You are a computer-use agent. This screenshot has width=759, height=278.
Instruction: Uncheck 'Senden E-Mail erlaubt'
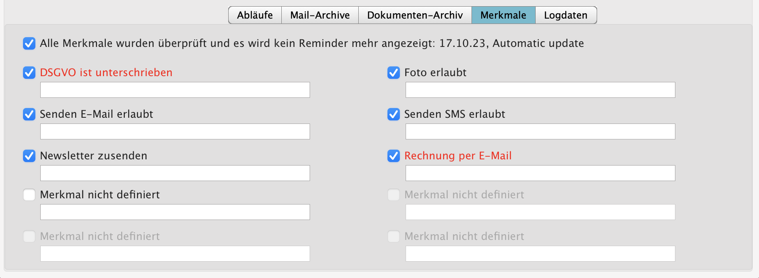coord(29,114)
